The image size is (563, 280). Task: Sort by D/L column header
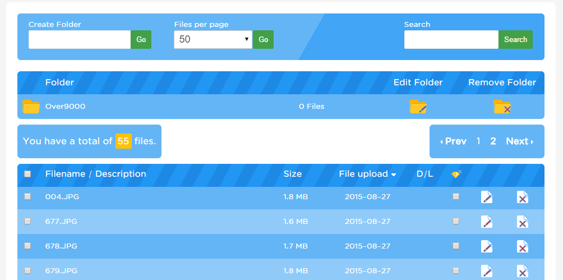pos(424,174)
